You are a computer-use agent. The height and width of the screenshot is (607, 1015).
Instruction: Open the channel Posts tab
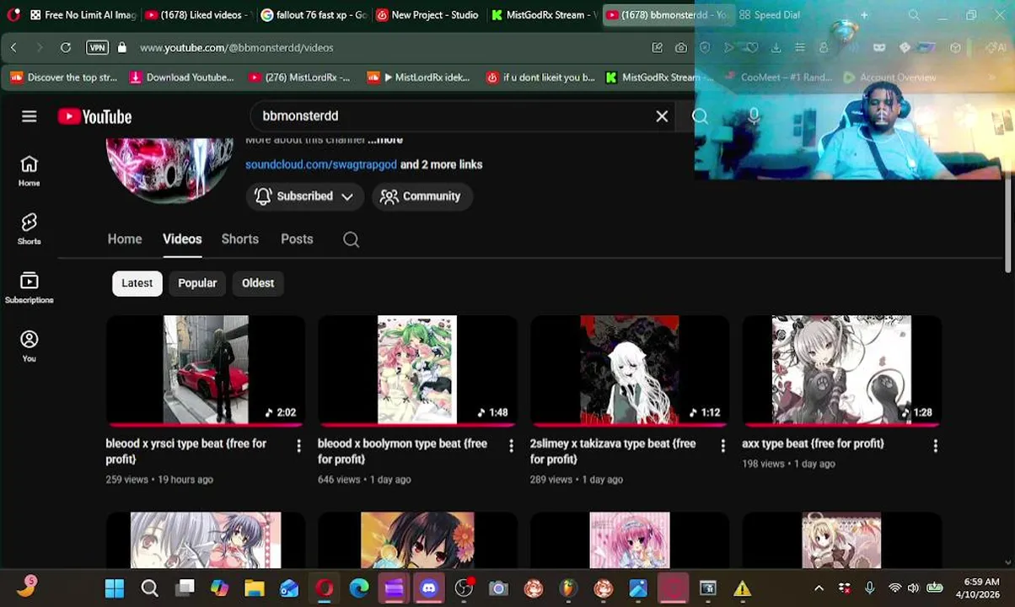click(297, 239)
